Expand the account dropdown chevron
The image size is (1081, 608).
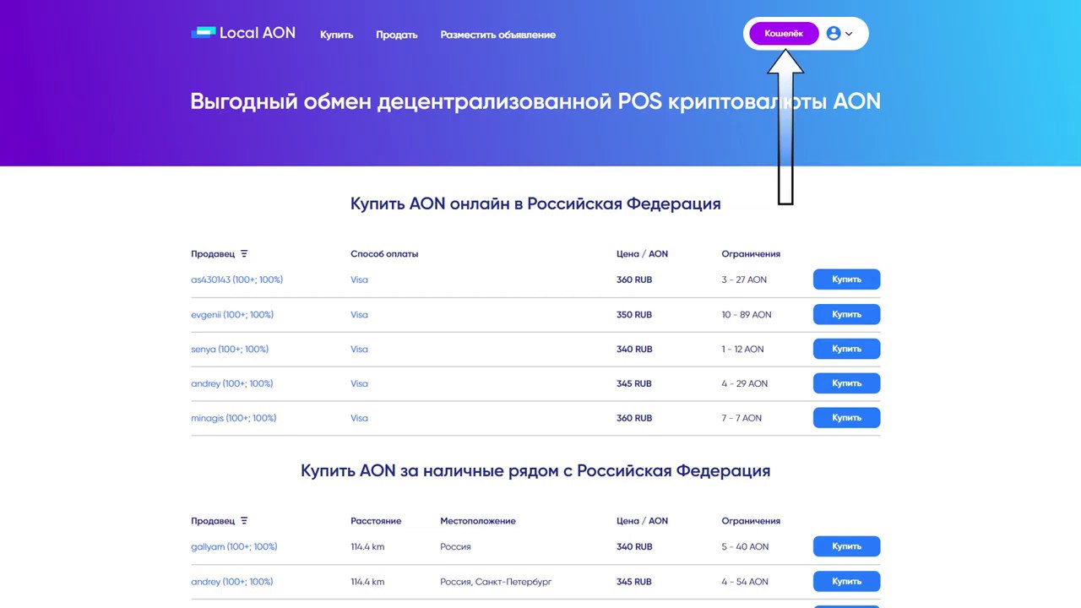coord(849,34)
